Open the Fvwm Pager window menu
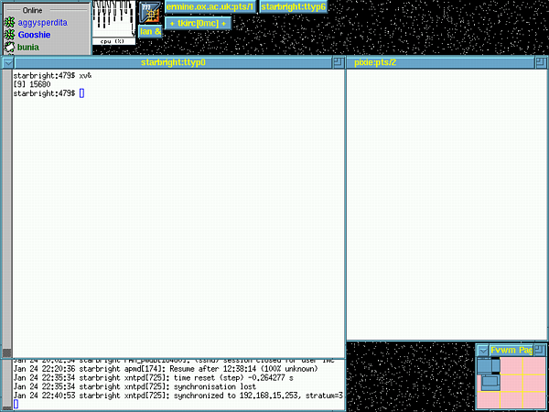The height and width of the screenshot is (412, 549). coord(482,350)
